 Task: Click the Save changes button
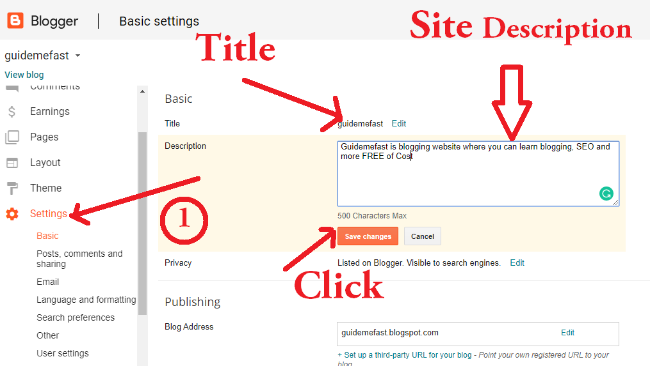368,236
